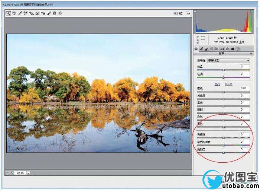Pick the White Balance eyedropper tool
Image resolution: width=260 pixels, height=191 pixels.
click(x=20, y=13)
